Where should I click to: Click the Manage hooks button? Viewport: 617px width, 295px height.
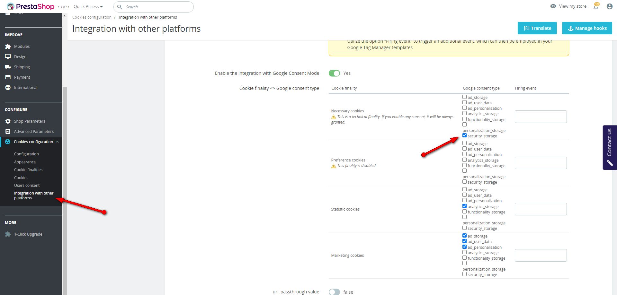[587, 28]
